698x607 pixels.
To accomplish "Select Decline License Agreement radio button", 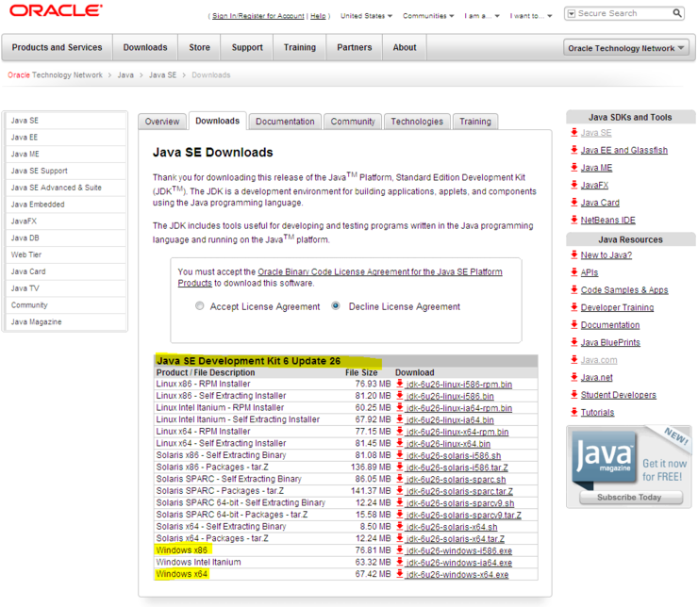I will (x=336, y=306).
